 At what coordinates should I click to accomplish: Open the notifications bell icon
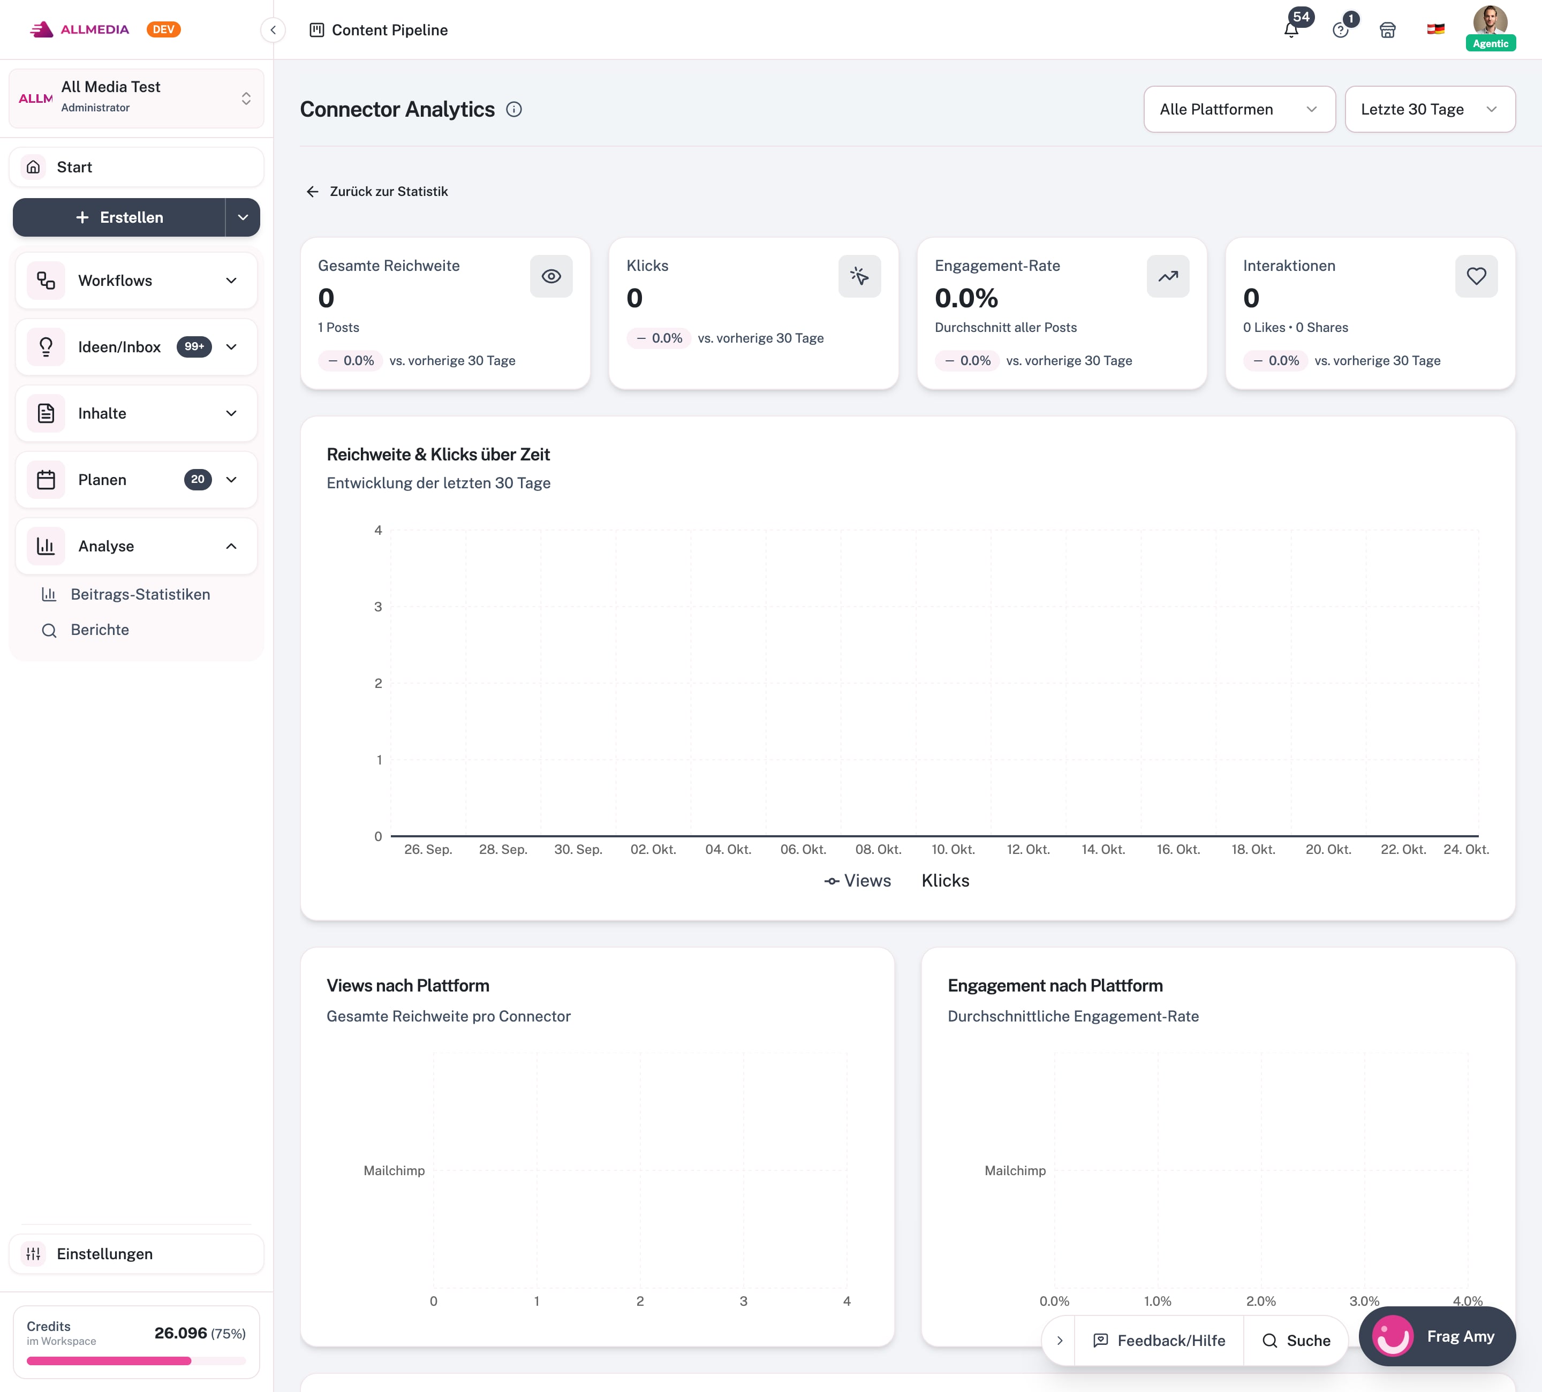coord(1291,30)
